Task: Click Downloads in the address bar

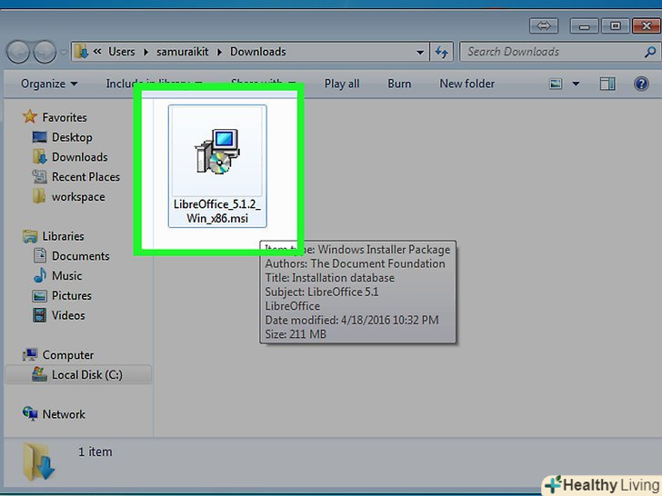Action: tap(258, 52)
